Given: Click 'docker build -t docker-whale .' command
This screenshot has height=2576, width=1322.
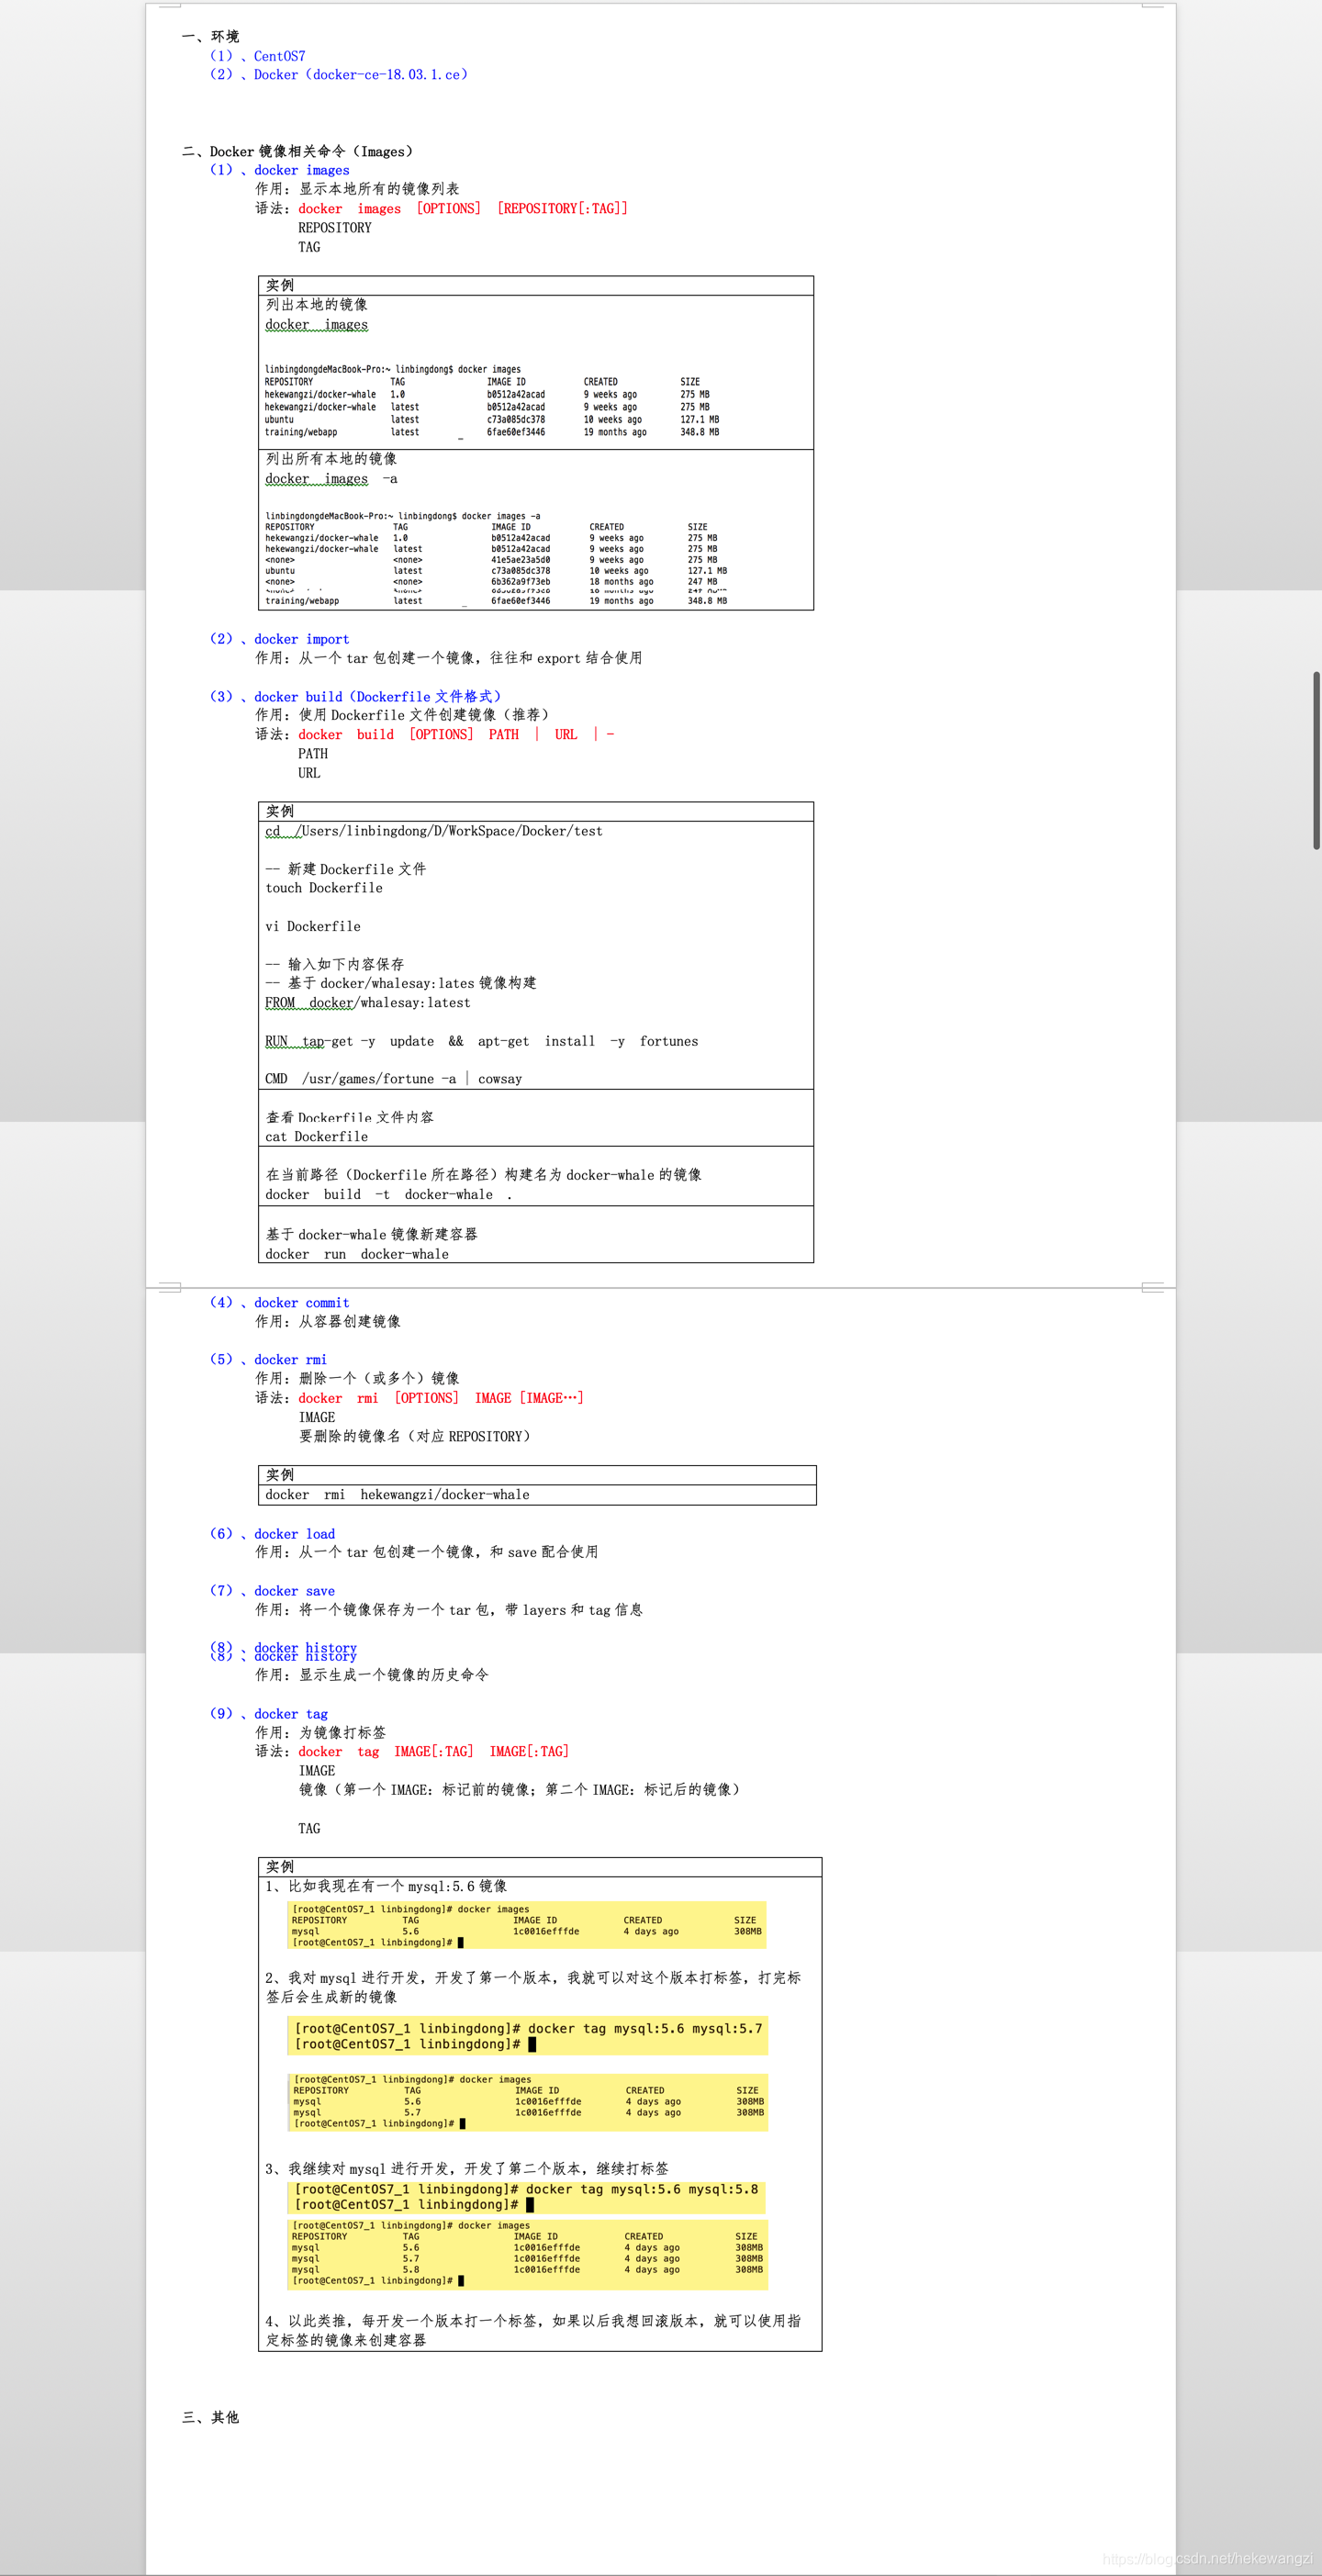Looking at the screenshot, I should coord(389,1194).
